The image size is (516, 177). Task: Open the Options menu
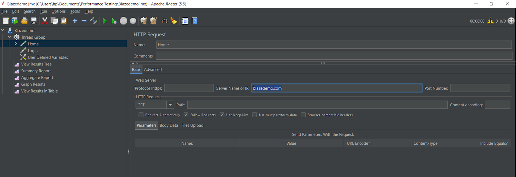click(58, 11)
